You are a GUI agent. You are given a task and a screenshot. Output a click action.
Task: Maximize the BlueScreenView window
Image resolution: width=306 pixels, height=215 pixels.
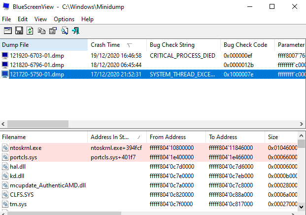tap(272, 6)
